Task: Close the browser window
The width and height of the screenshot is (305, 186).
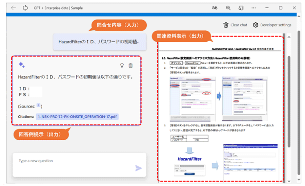Action: click(x=294, y=8)
